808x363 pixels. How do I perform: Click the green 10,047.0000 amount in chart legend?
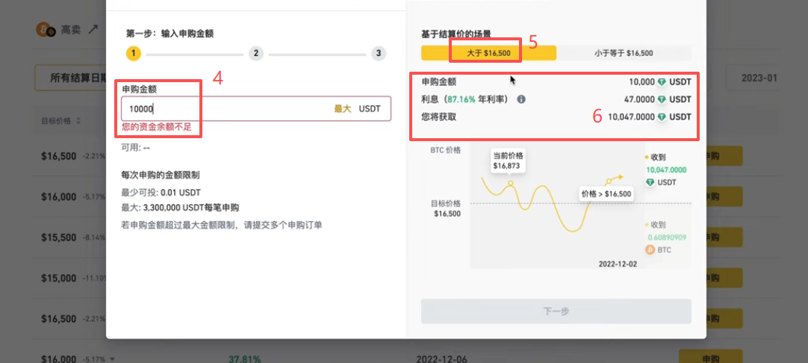(x=668, y=170)
